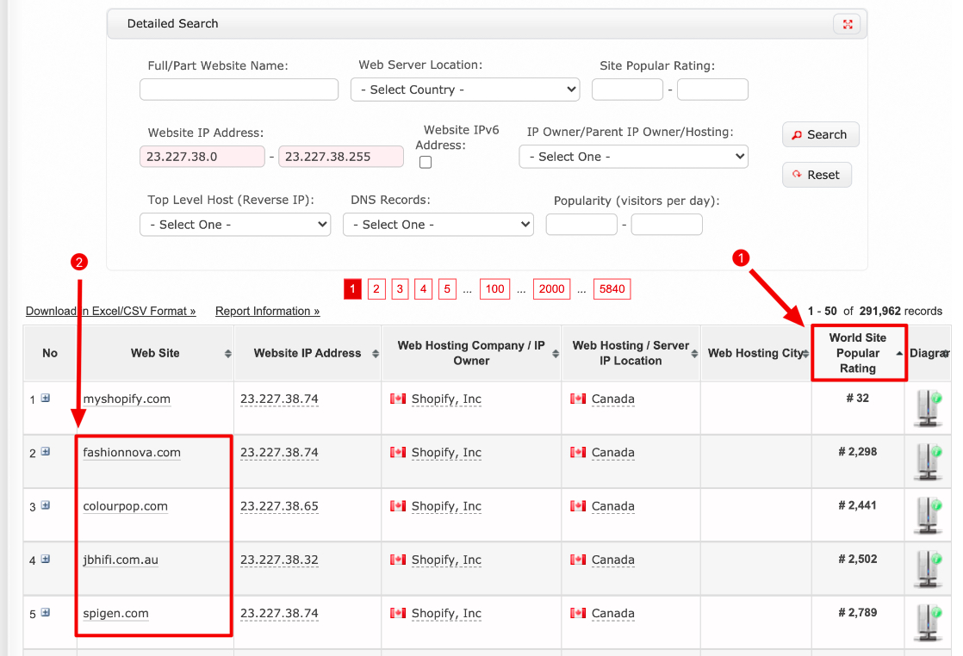
Task: Open the Select Country dropdown
Action: coord(464,89)
